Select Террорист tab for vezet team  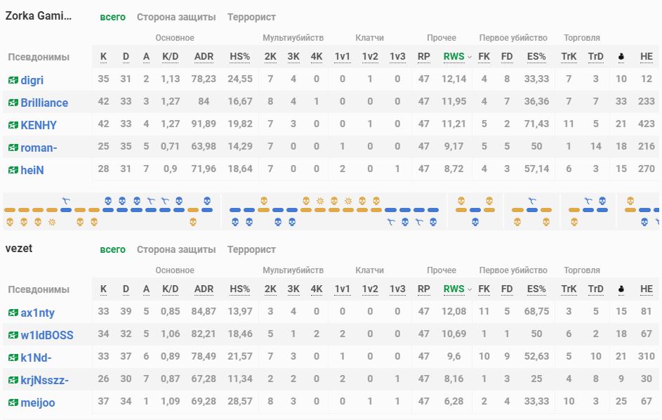(x=251, y=249)
